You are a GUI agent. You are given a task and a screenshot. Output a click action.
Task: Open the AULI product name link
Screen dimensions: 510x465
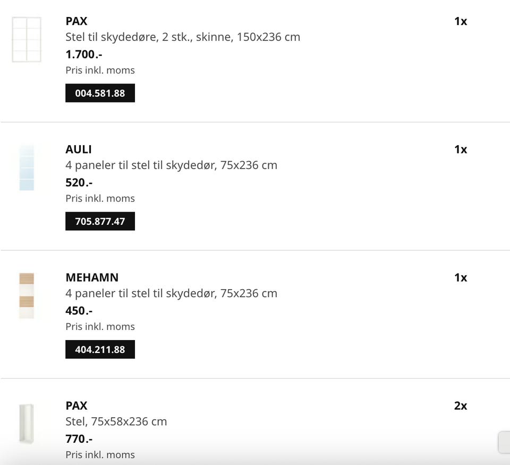click(79, 149)
